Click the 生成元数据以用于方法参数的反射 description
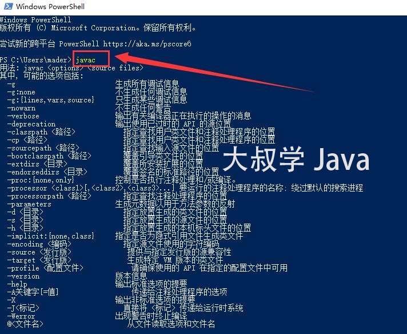This screenshot has width=407, height=334. 175,204
